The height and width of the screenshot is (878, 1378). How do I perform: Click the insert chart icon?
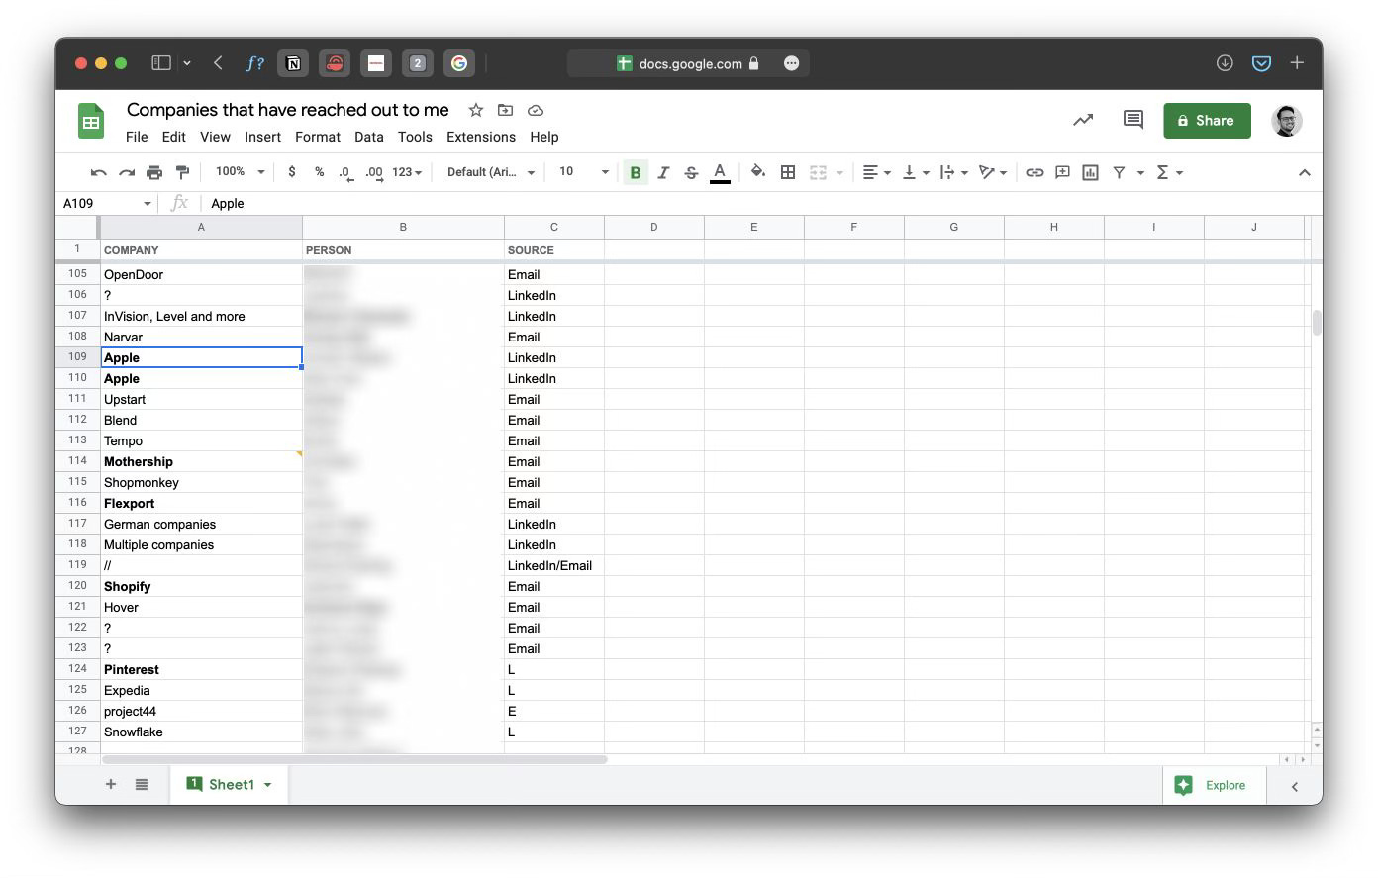[1090, 172]
